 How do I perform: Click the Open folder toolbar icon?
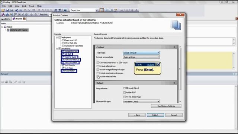pos(3,10)
